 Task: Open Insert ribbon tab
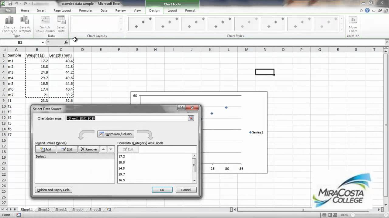pyautogui.click(x=41, y=10)
